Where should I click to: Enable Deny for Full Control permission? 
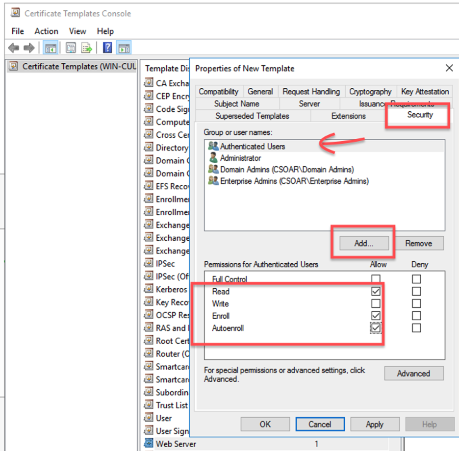[416, 278]
